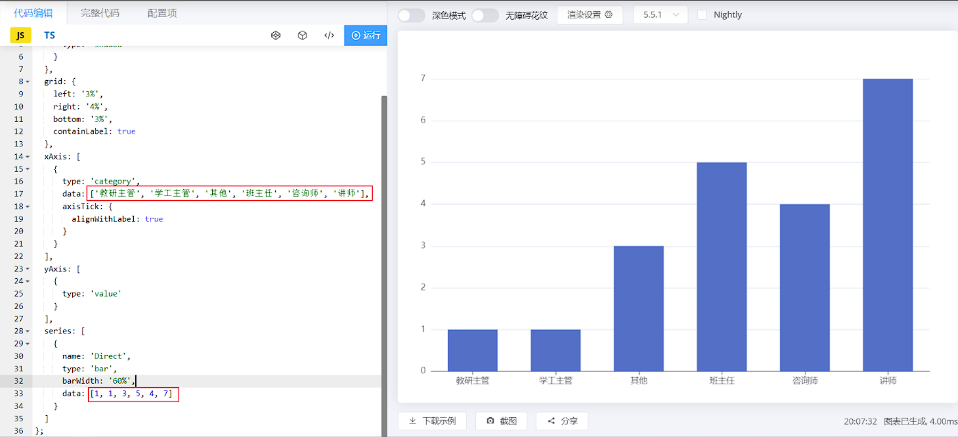Viewport: 958px width, 437px height.
Task: Open the CodeSandbox cube icon
Action: tap(302, 35)
